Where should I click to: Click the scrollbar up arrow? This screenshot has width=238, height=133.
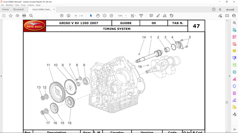(x=227, y=21)
